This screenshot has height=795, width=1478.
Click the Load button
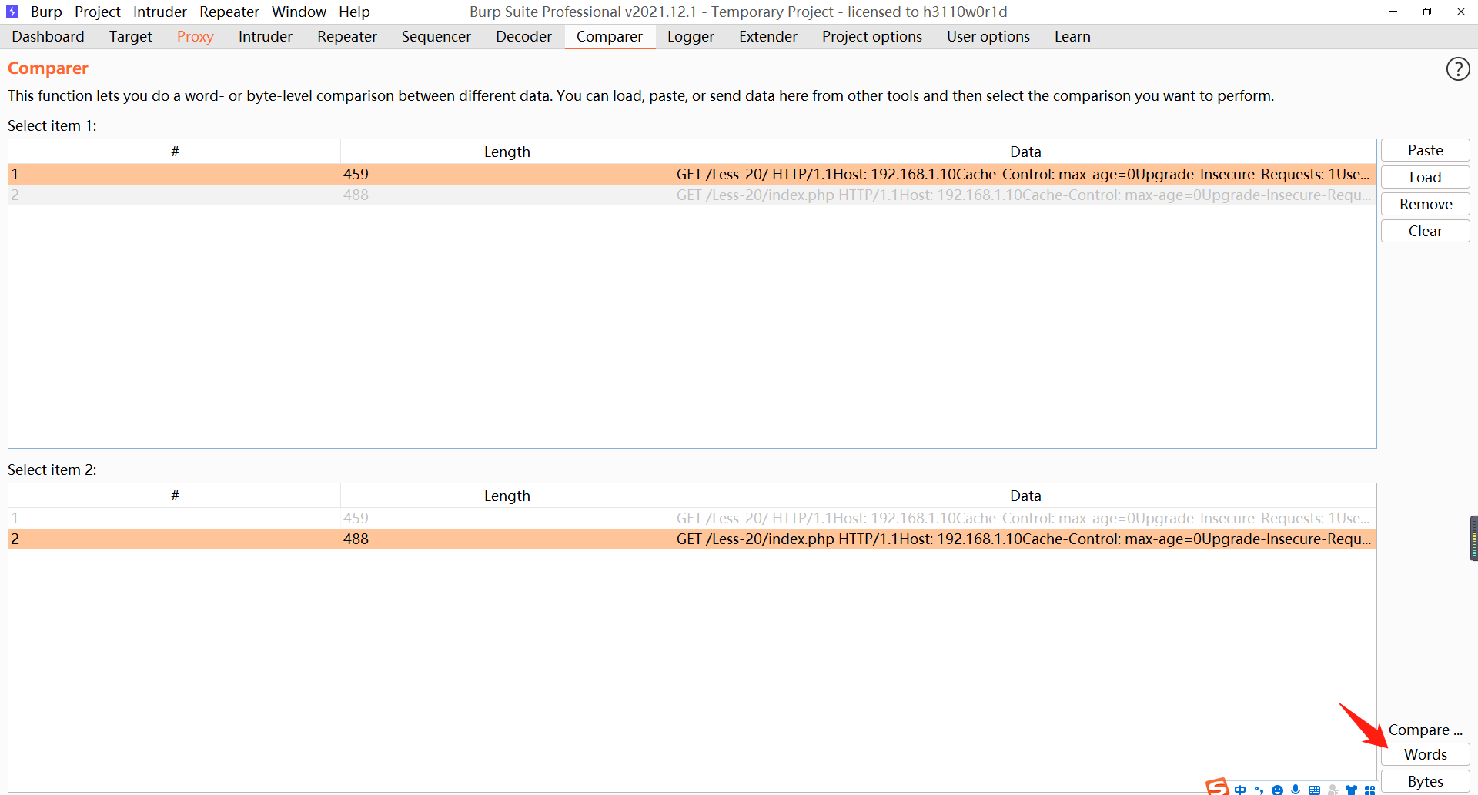(1425, 176)
